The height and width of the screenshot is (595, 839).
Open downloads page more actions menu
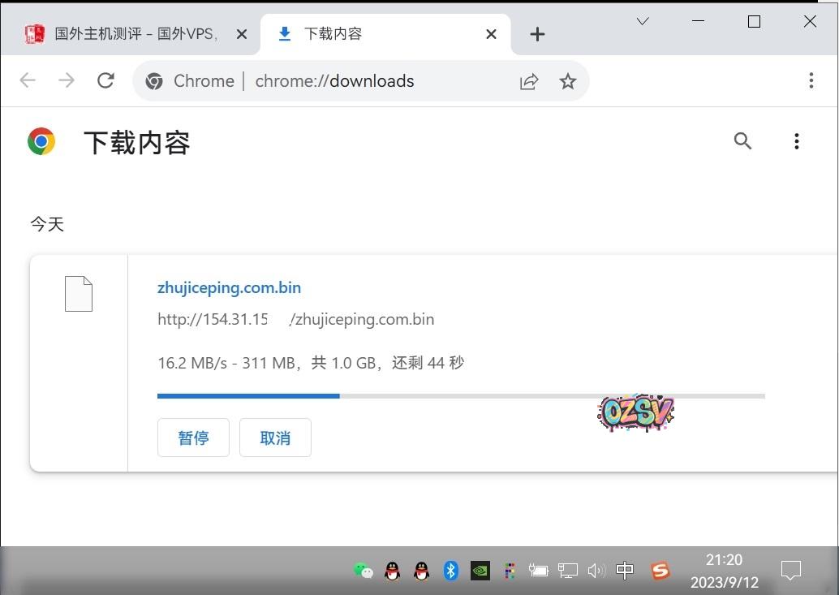pos(796,142)
